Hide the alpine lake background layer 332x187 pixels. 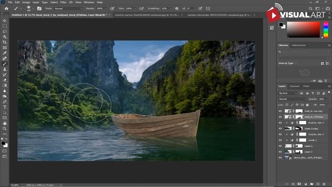coord(280,157)
